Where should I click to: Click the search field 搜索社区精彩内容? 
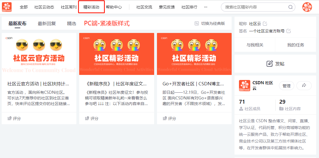[x=258, y=7]
